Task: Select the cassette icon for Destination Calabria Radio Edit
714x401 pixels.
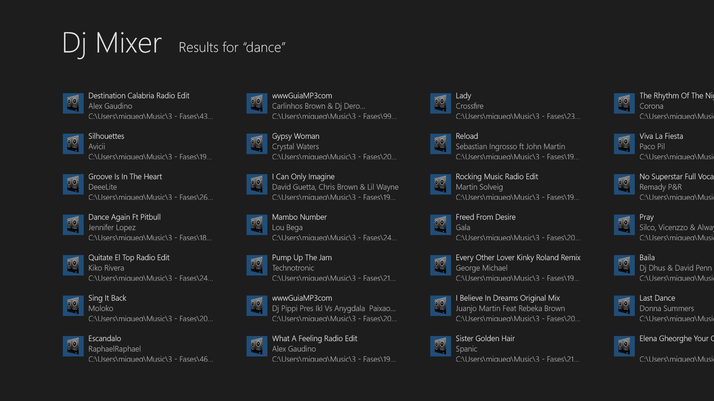Action: [73, 103]
